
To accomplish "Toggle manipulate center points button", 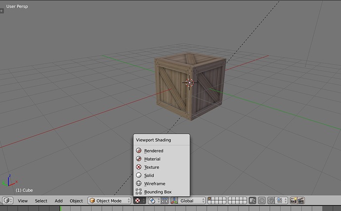I will [165, 201].
